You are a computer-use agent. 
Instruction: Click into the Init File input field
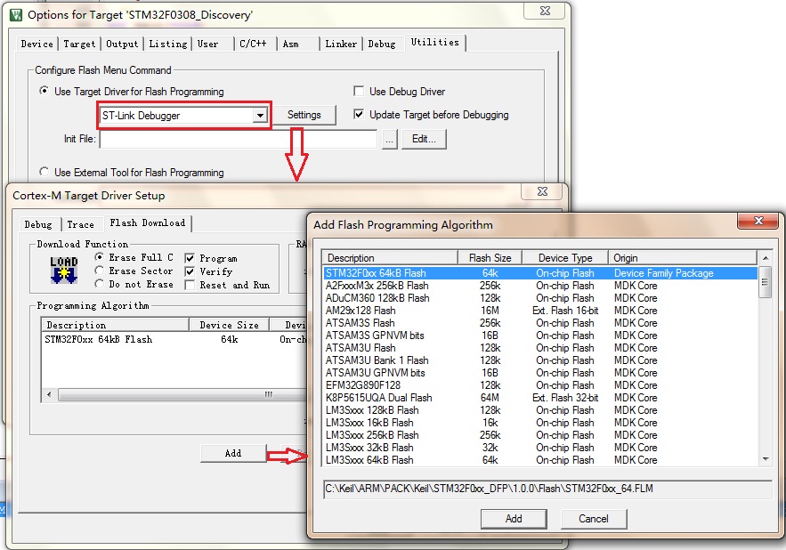238,140
